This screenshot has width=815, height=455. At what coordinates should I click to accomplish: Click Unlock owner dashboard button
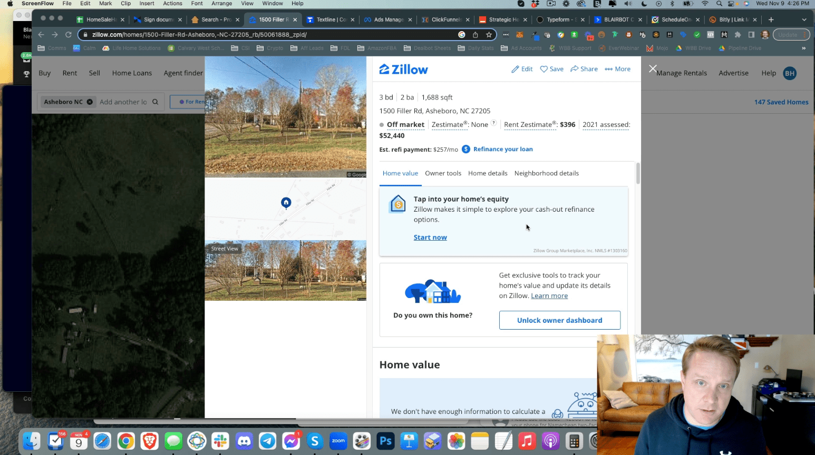[560, 320]
